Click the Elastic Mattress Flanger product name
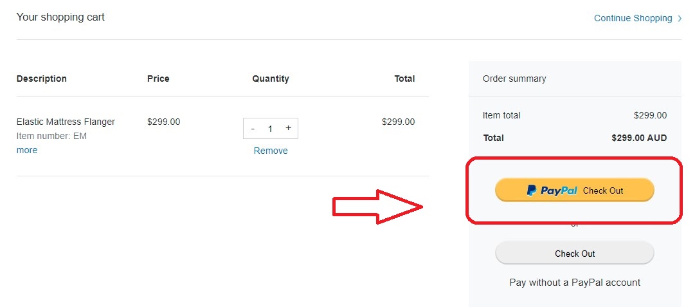This screenshot has height=307, width=695. coord(66,122)
